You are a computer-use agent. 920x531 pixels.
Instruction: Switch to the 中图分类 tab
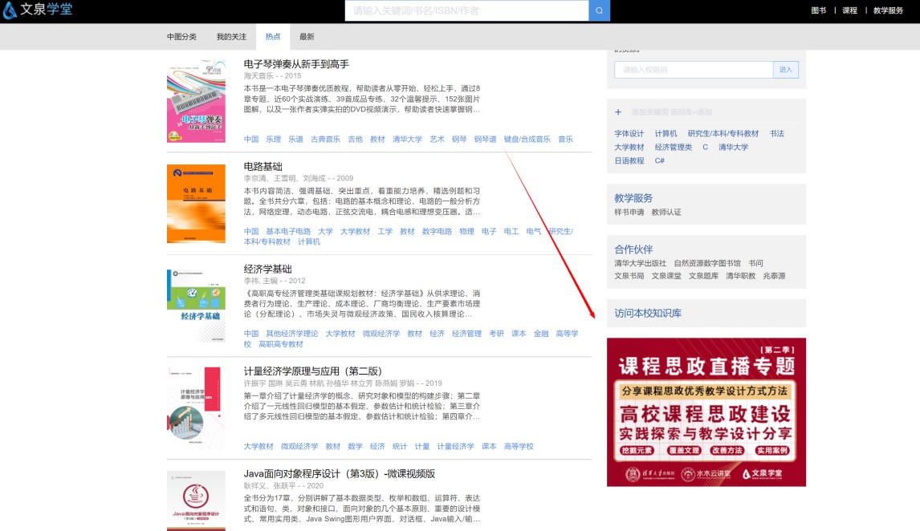tap(181, 37)
